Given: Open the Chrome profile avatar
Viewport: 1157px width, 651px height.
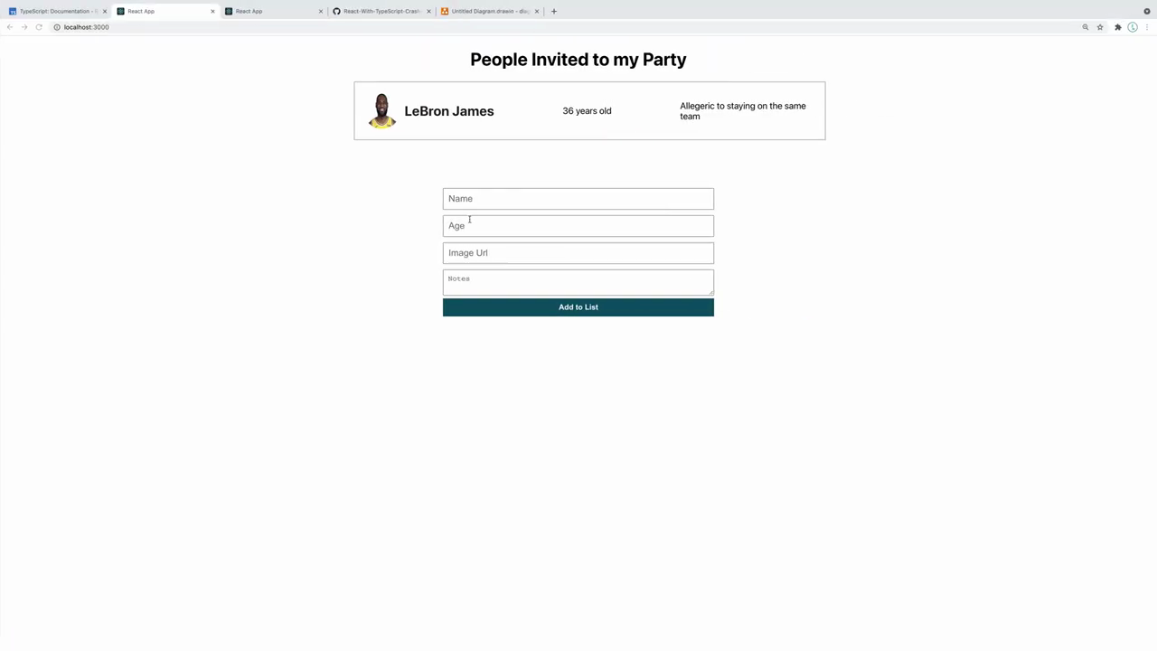Looking at the screenshot, I should point(1133,27).
